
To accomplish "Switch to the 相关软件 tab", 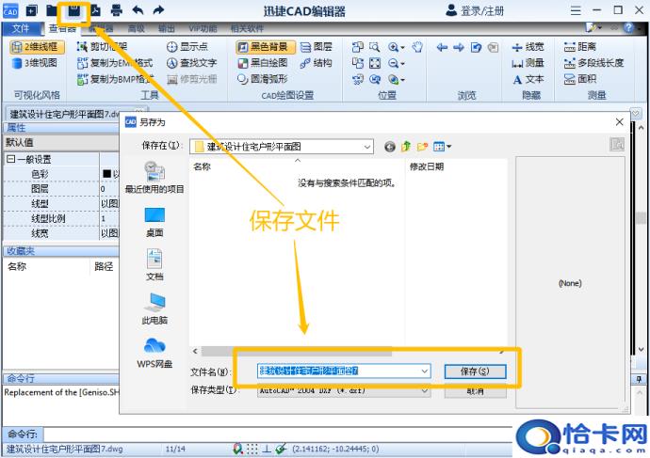I will [247, 28].
